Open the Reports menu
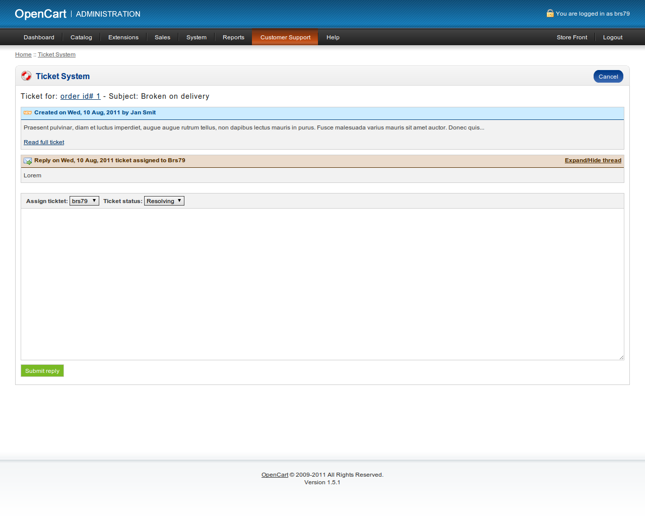The image size is (645, 516). coord(233,37)
